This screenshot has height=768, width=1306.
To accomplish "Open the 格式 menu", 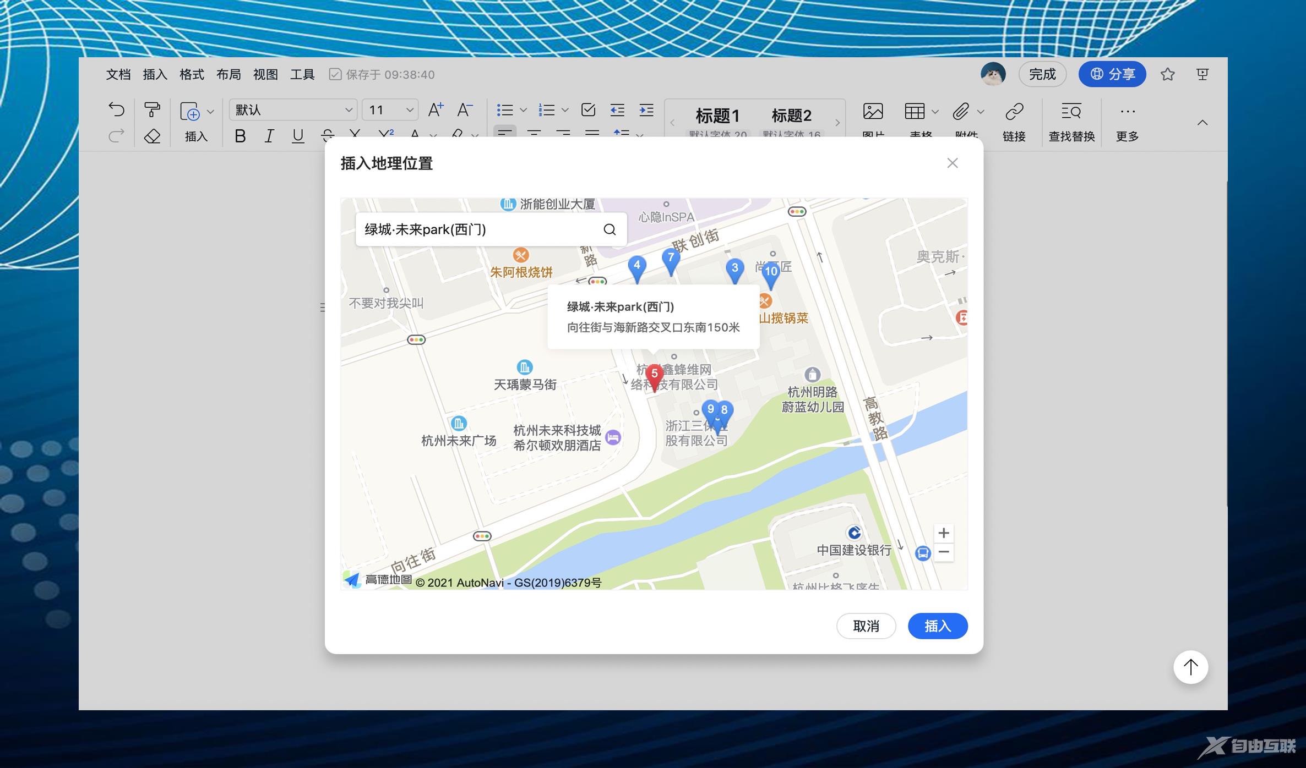I will (192, 74).
